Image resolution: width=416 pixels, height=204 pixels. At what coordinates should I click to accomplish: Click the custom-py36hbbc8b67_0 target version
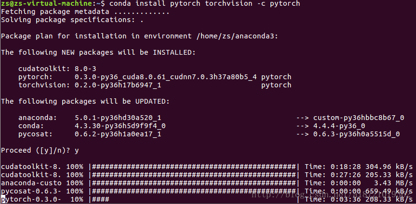coord(358,118)
